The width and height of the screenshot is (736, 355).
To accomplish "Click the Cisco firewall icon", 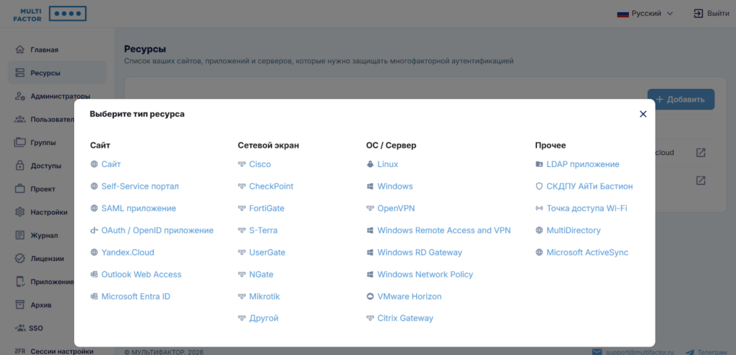I will tap(241, 164).
